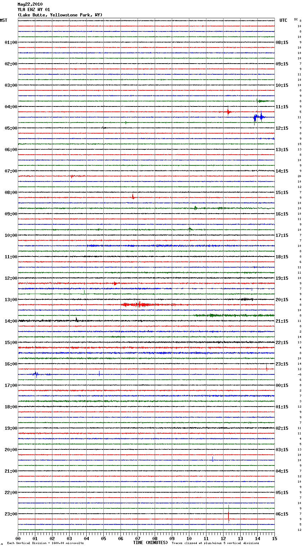Select the station code YLA EHZ WY 01
Screen dimensions: 303x548
(x=34, y=10)
